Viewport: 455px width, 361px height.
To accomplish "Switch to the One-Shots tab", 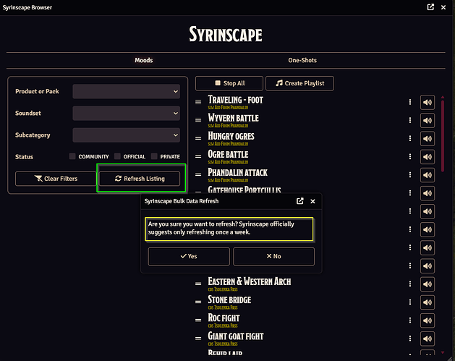I will (x=302, y=60).
